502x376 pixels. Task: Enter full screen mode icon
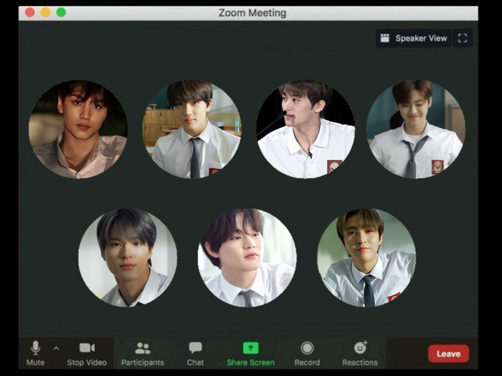pyautogui.click(x=462, y=38)
